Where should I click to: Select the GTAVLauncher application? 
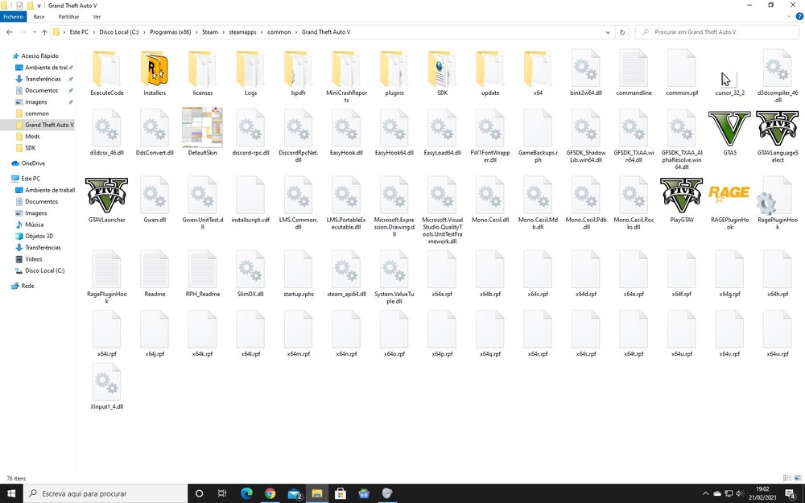pyautogui.click(x=106, y=196)
